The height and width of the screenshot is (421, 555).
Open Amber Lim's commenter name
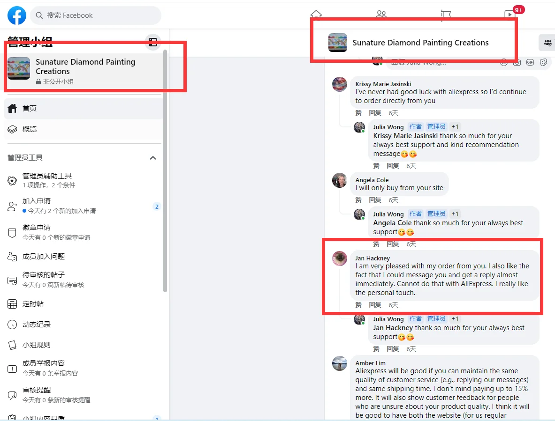coord(371,363)
